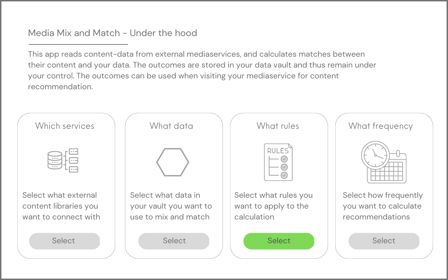
Task: Click the RULES checklist document icon
Action: pyautogui.click(x=278, y=162)
